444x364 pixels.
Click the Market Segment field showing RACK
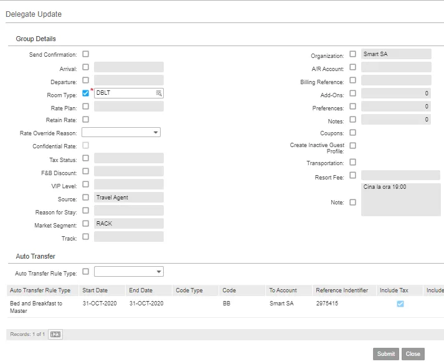tap(128, 223)
